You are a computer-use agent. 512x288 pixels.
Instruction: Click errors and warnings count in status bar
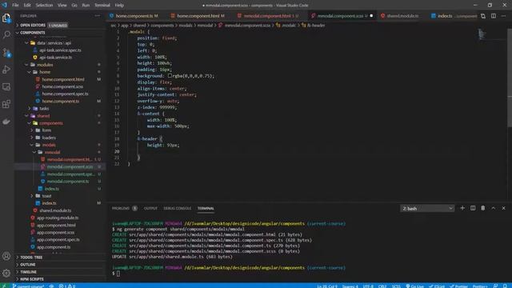[x=67, y=286]
